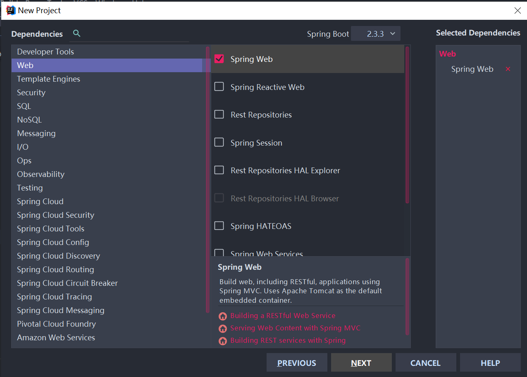Click the dependencies search magnifier icon
Viewport: 527px width, 377px height.
click(76, 33)
